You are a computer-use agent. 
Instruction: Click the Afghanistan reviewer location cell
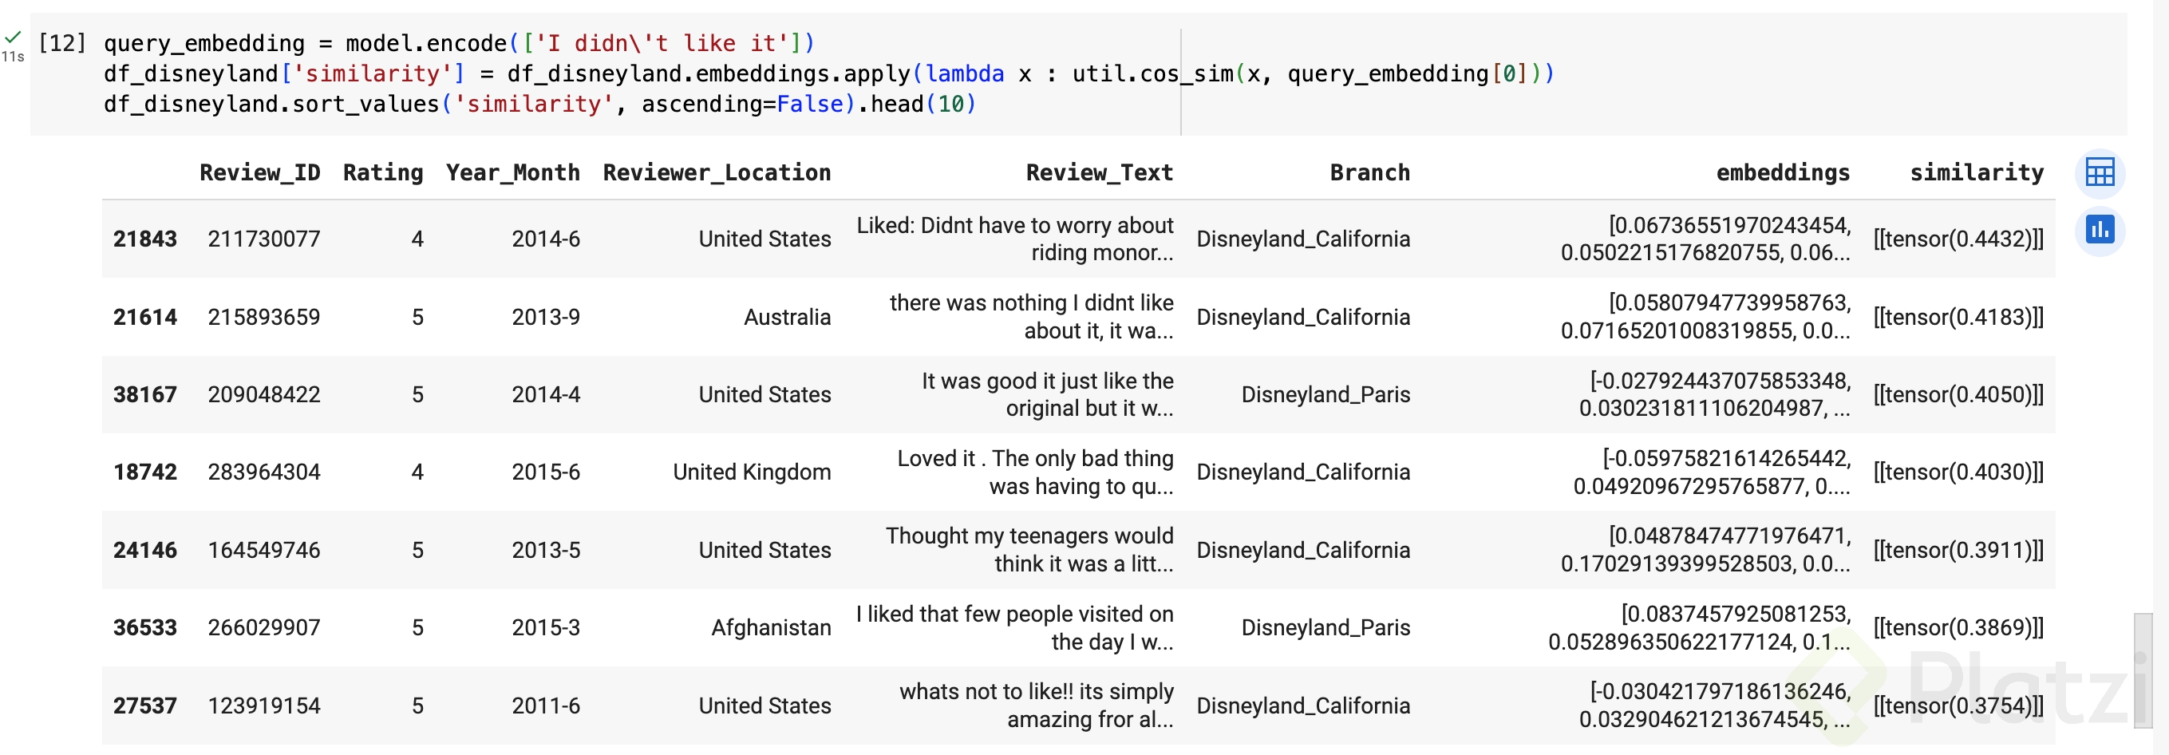point(770,628)
